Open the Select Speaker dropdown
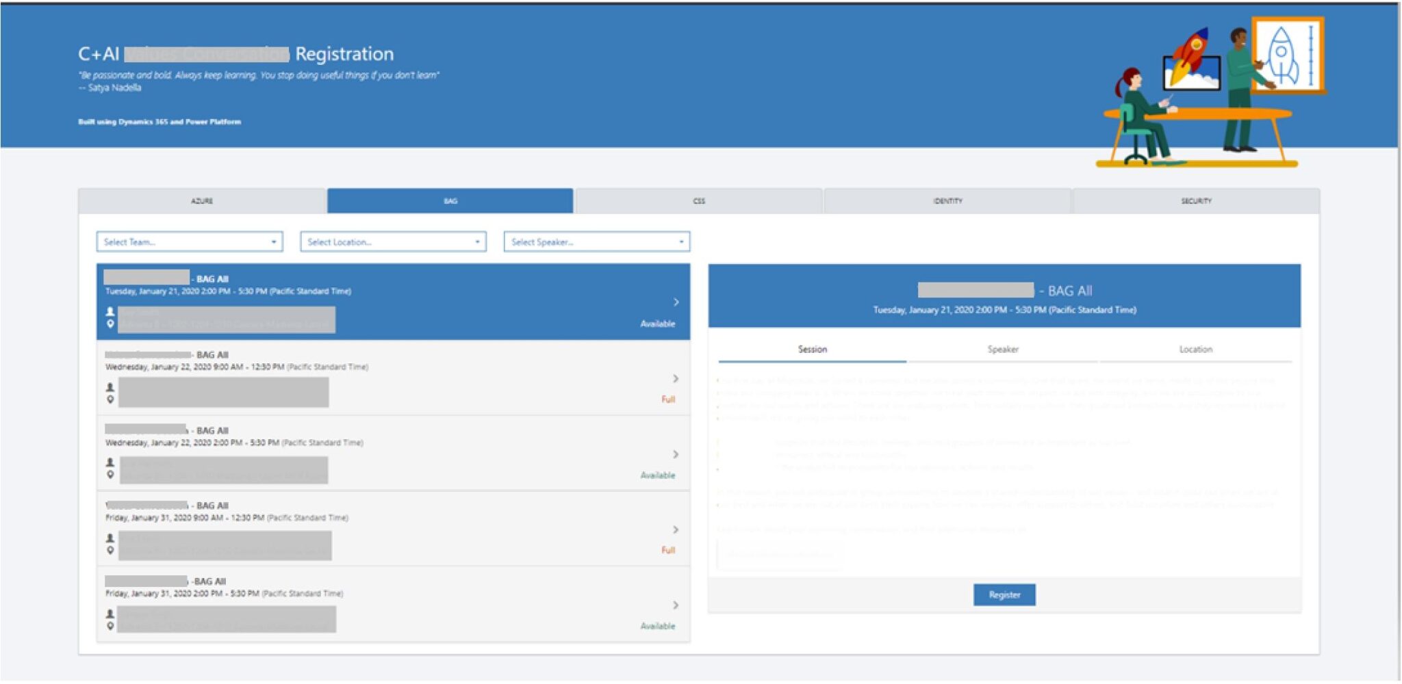Screen dimensions: 1402x684 [597, 241]
